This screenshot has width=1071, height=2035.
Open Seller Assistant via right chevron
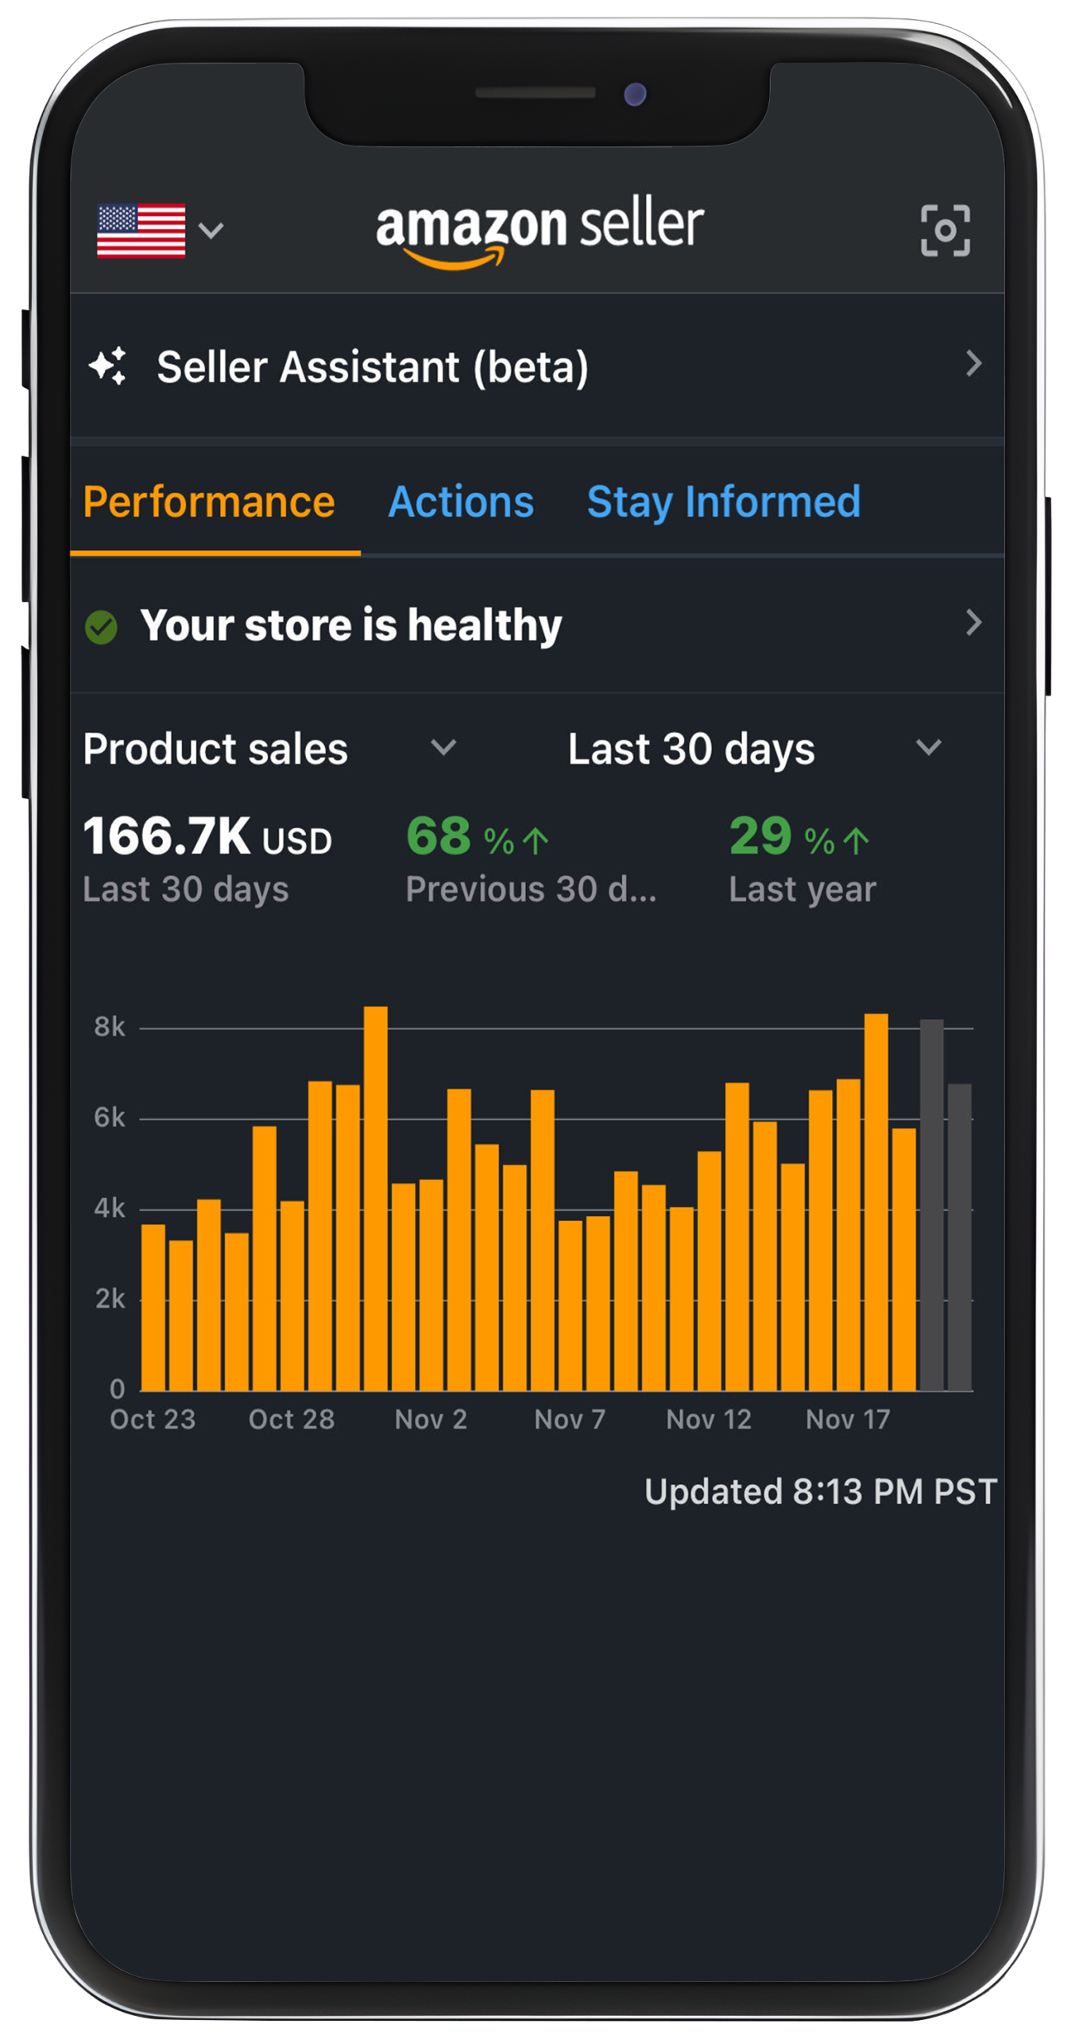click(973, 364)
